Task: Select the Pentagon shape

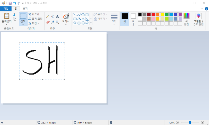Action: pyautogui.click(x=79, y=23)
